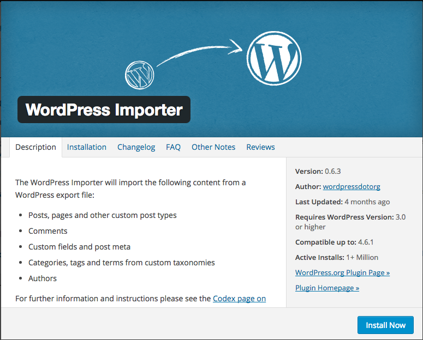Select the Version 0.6.3 text

[x=318, y=171]
